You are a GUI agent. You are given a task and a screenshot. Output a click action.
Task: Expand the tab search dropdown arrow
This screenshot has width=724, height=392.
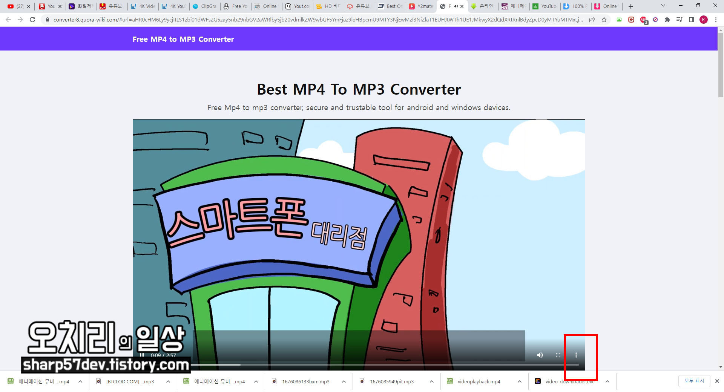[663, 6]
